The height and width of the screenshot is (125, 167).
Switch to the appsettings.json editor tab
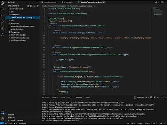pyautogui.click(x=49, y=2)
